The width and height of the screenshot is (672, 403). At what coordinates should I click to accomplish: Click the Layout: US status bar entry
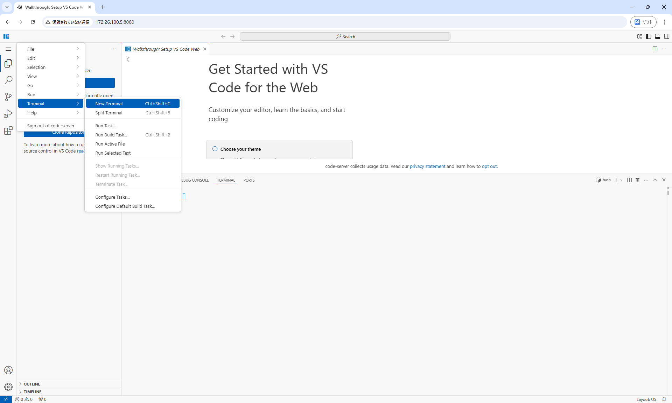[646, 399]
